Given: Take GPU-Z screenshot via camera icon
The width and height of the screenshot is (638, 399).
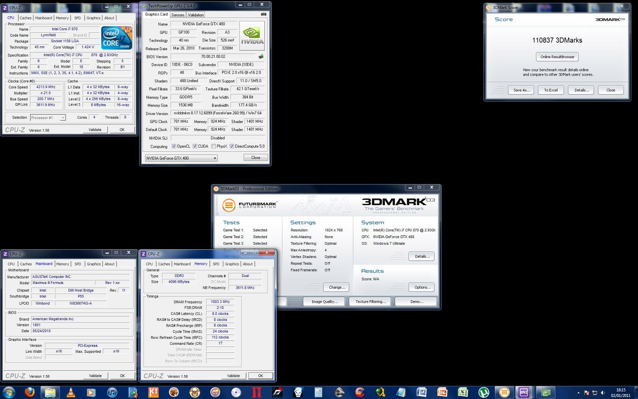Looking at the screenshot, I should pyautogui.click(x=264, y=14).
